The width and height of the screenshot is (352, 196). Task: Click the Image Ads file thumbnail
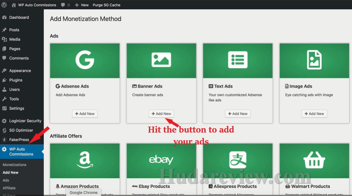pyautogui.click(x=314, y=61)
